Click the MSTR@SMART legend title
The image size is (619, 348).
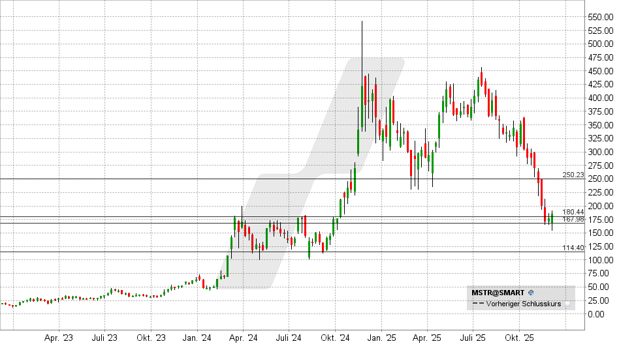(x=498, y=293)
